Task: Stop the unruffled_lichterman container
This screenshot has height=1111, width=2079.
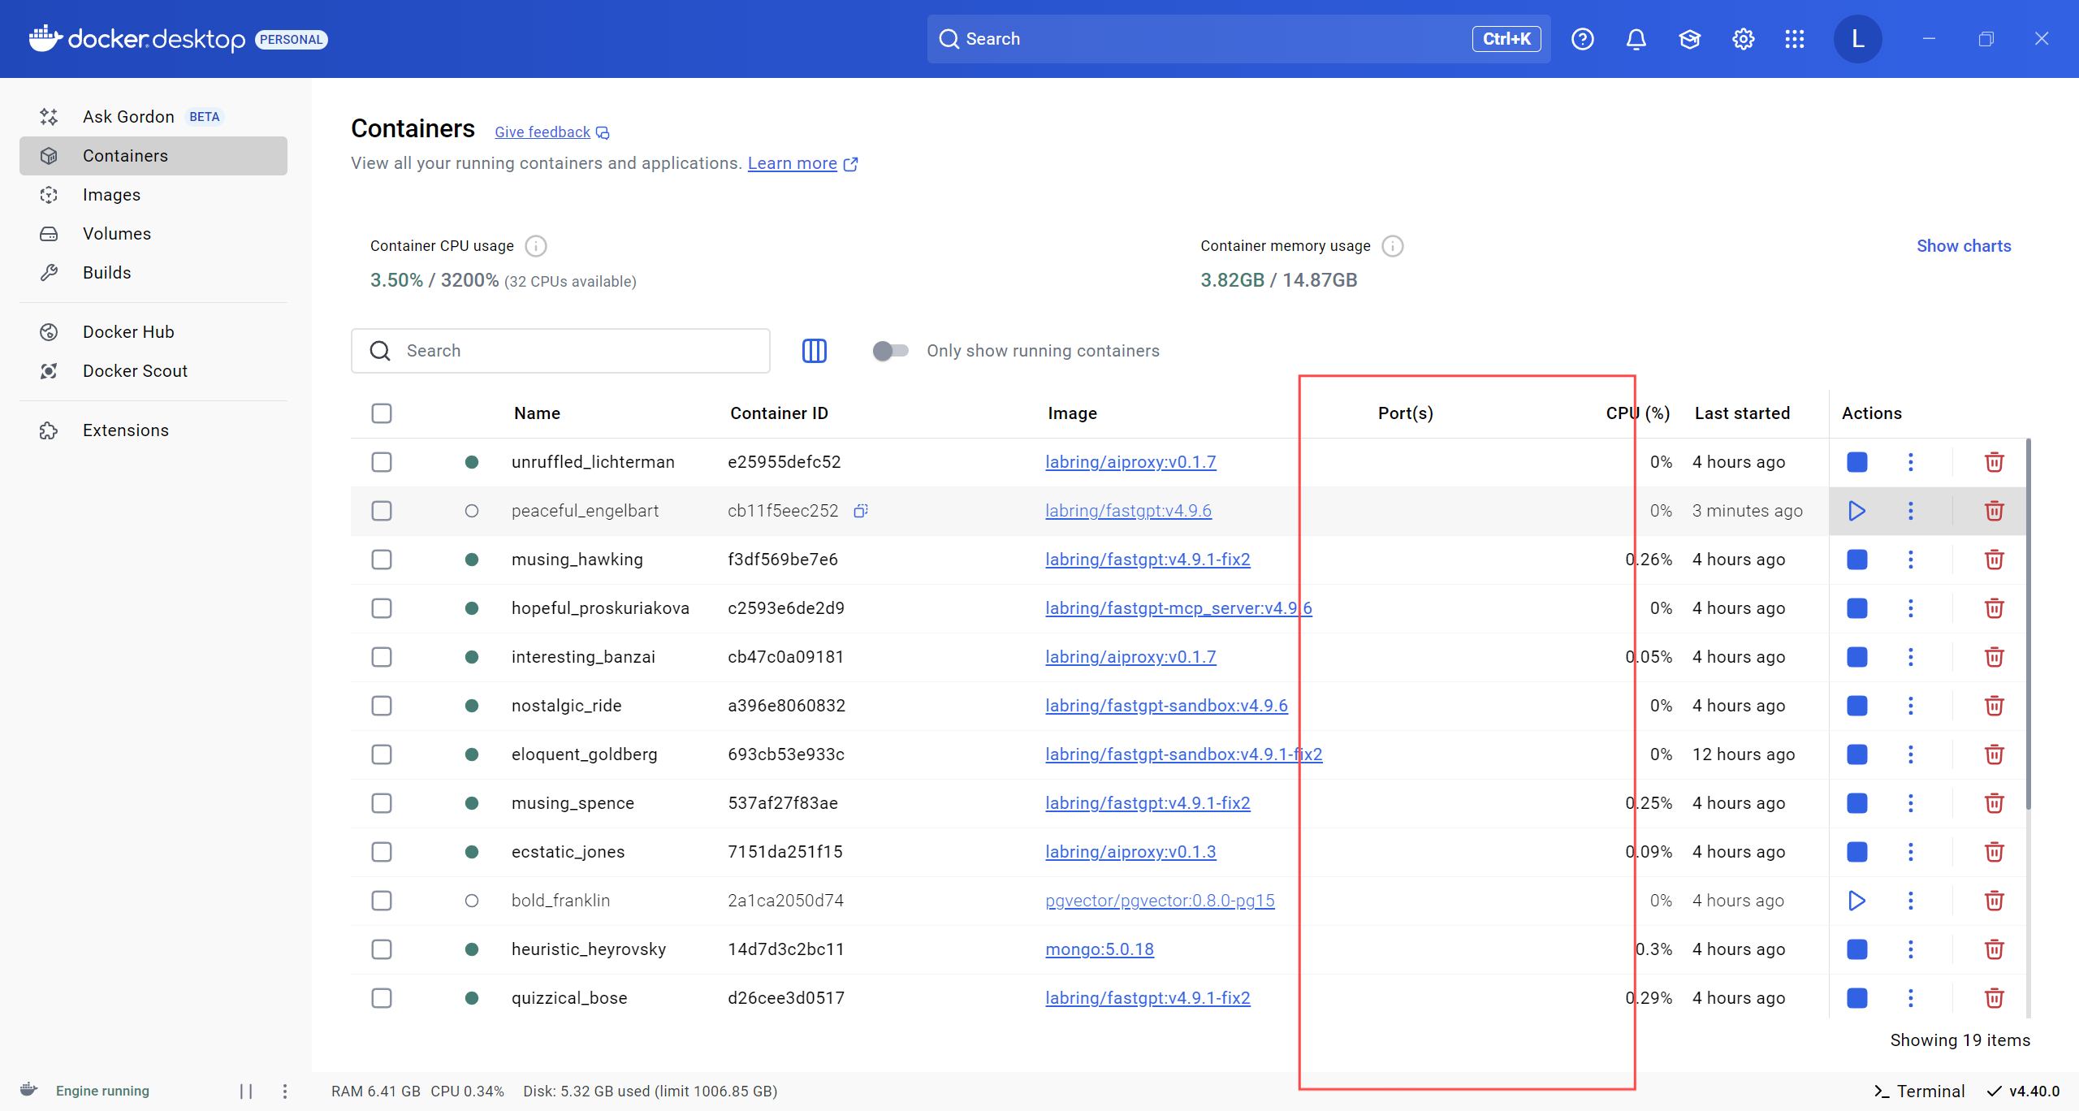Action: [1856, 462]
